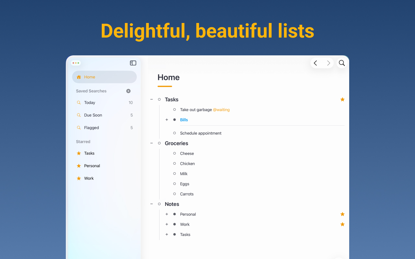Unstar the Work note row
Viewport: 415px width, 259px height.
click(x=342, y=224)
